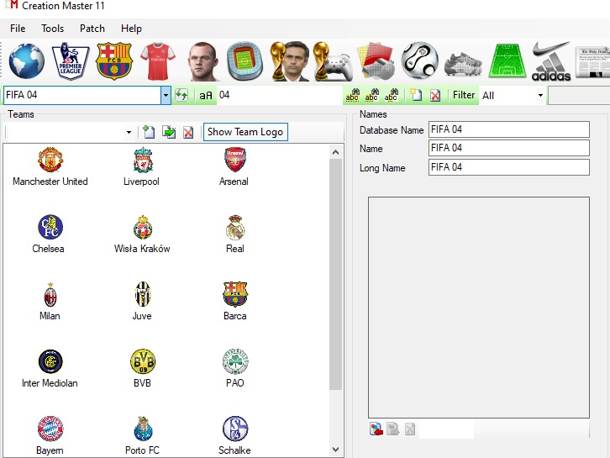The height and width of the screenshot is (458, 610).
Task: Select the Bayern team
Action: [50, 436]
